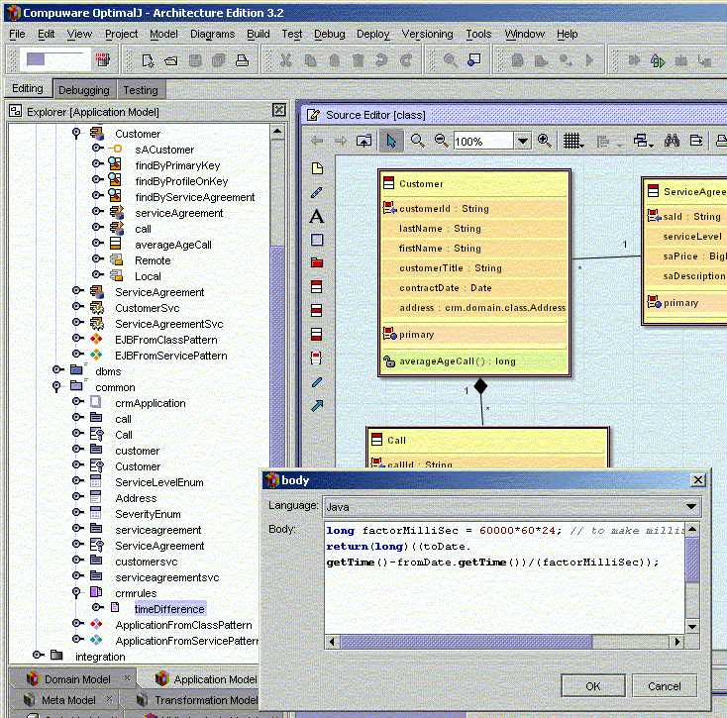Select the diagonal arrow association tool in palette
This screenshot has width=727, height=718.
tap(317, 406)
